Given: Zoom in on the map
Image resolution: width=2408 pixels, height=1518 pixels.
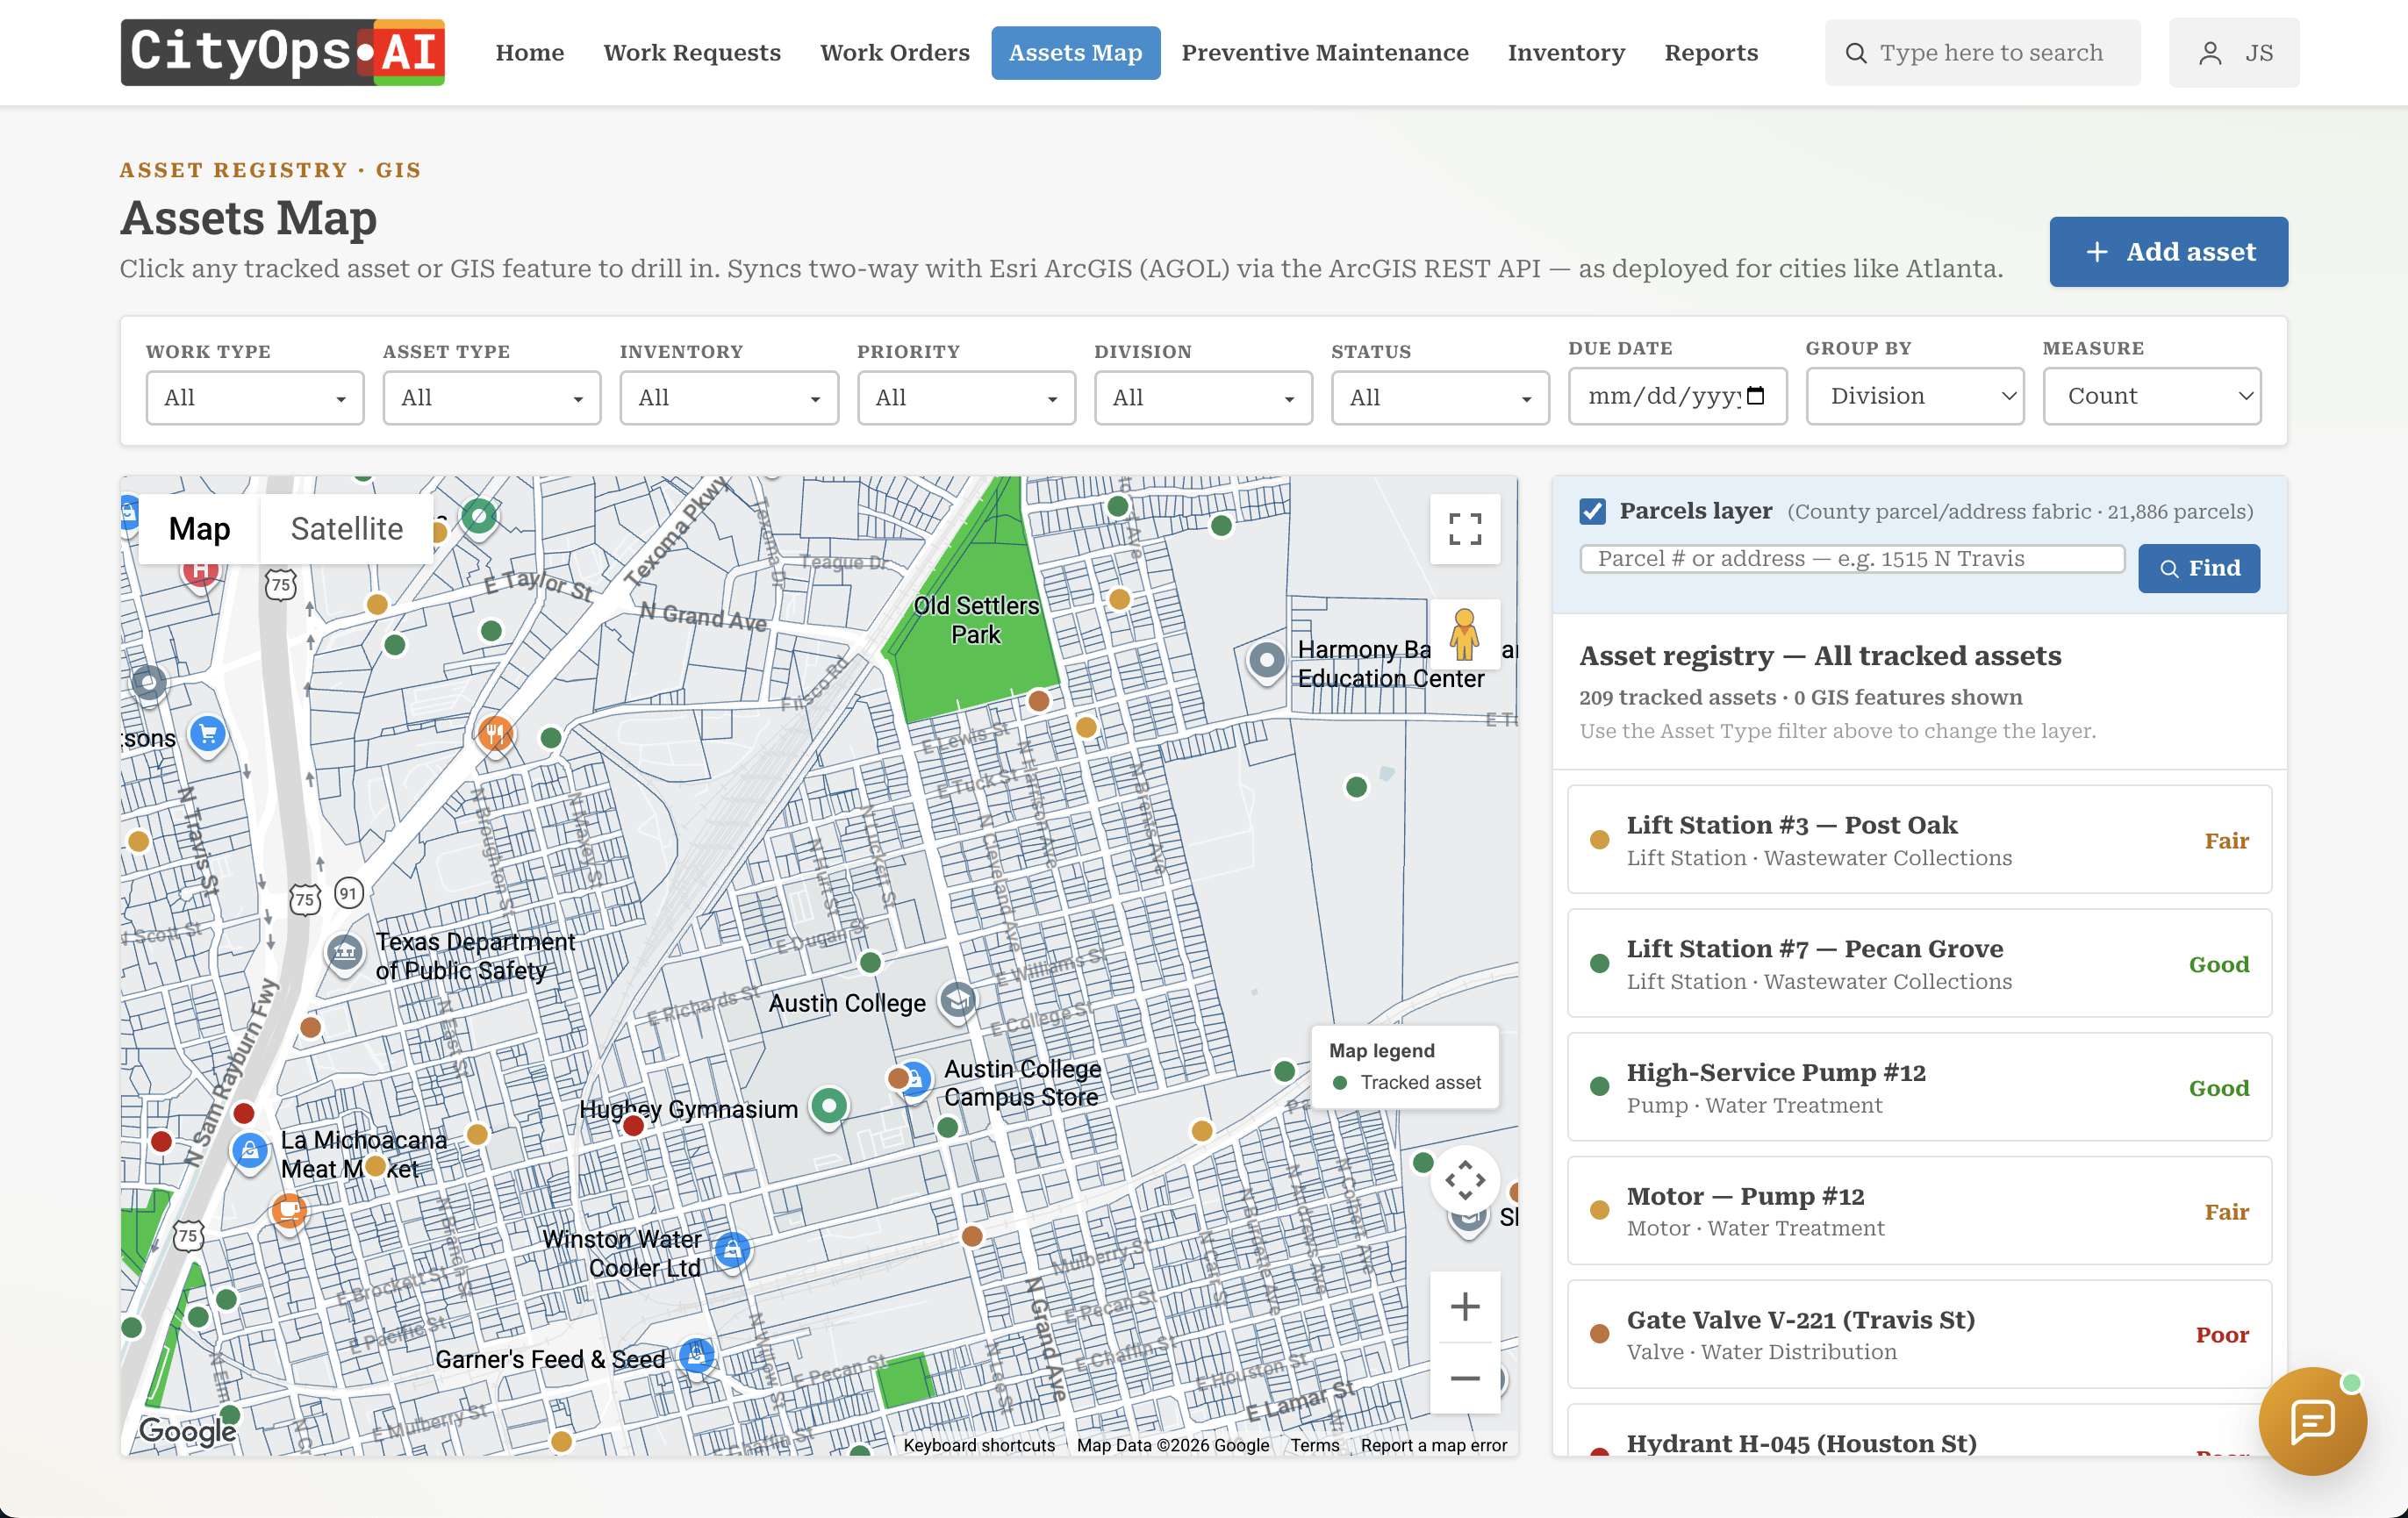Looking at the screenshot, I should [x=1465, y=1306].
